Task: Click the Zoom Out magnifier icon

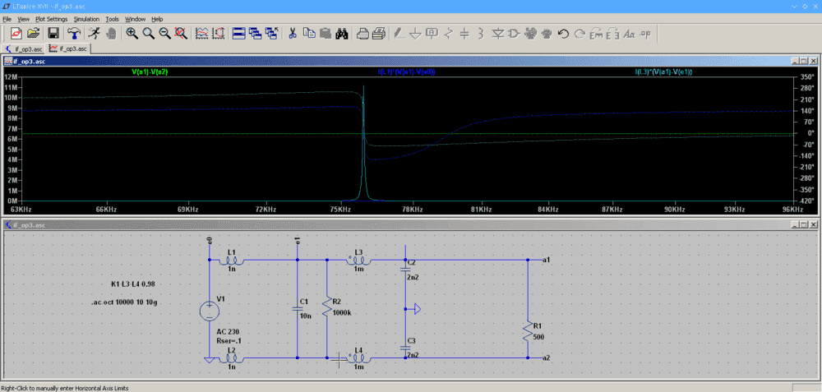Action: pos(165,34)
